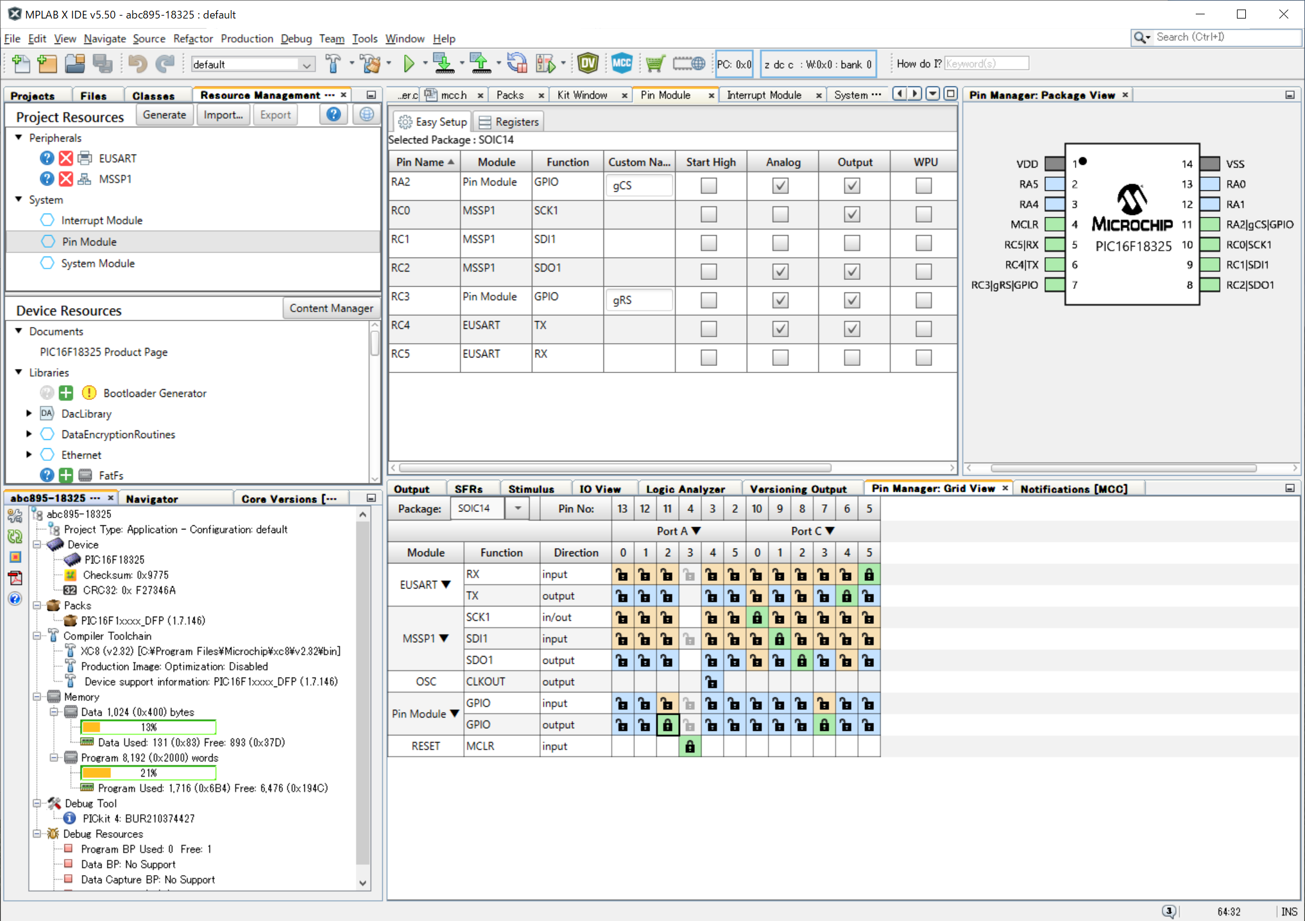This screenshot has width=1305, height=921.
Task: Click the pin table horizontal scrollbar
Action: (x=615, y=467)
